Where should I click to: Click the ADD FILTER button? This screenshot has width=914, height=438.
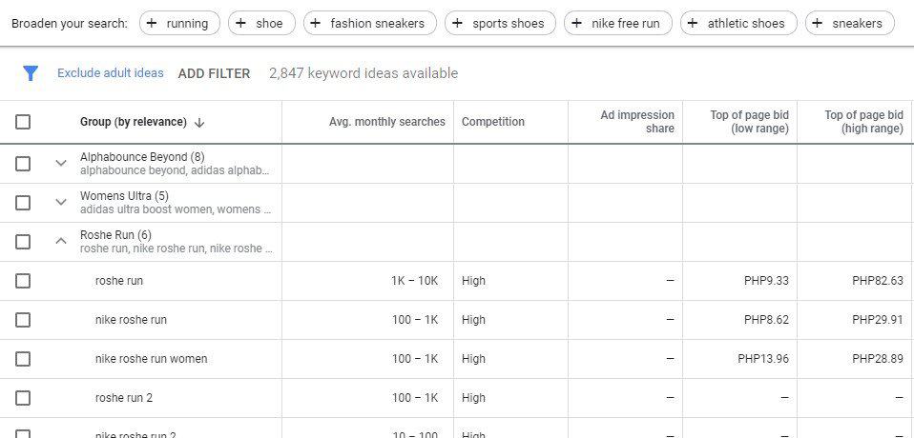214,73
